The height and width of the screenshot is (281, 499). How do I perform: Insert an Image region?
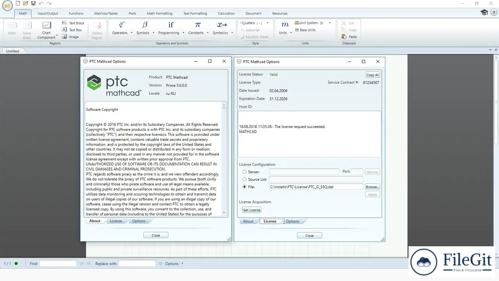[70, 37]
